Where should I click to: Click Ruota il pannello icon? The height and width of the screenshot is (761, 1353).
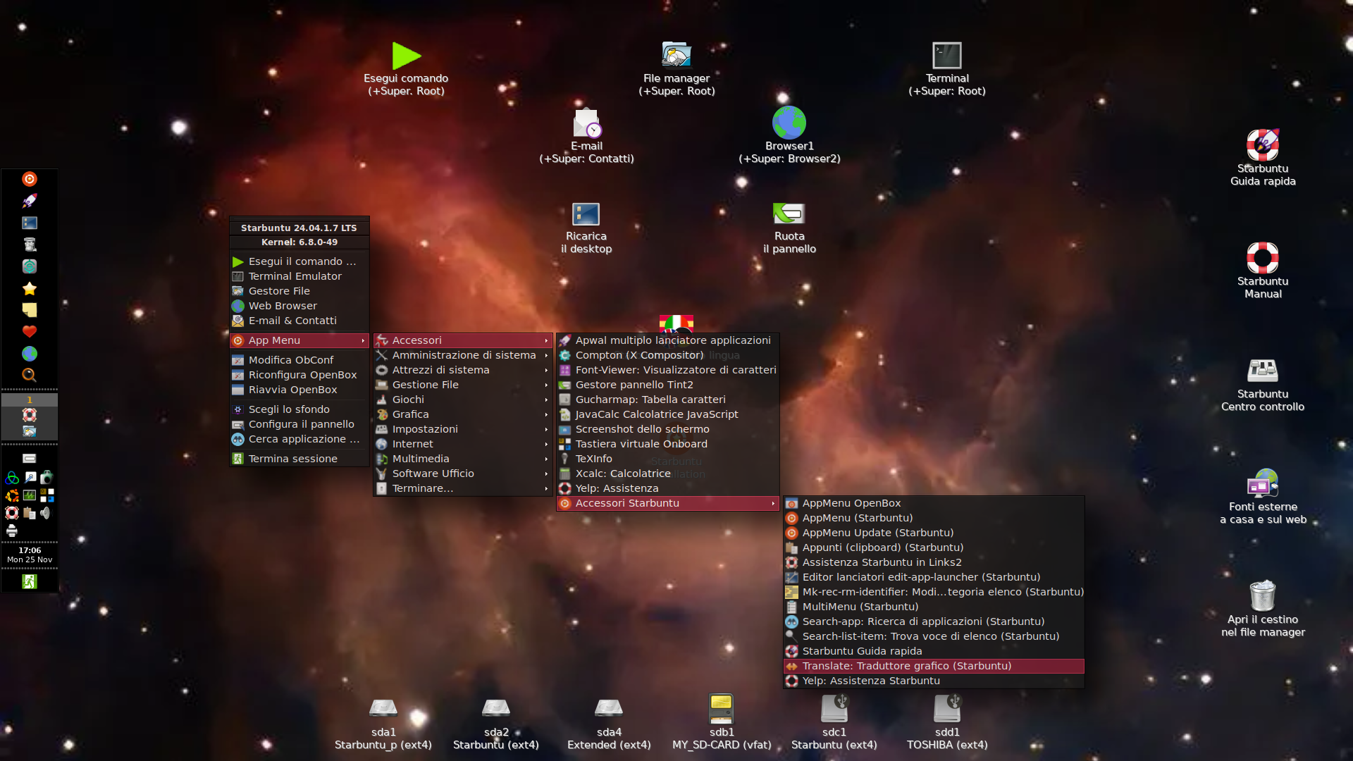789,227
